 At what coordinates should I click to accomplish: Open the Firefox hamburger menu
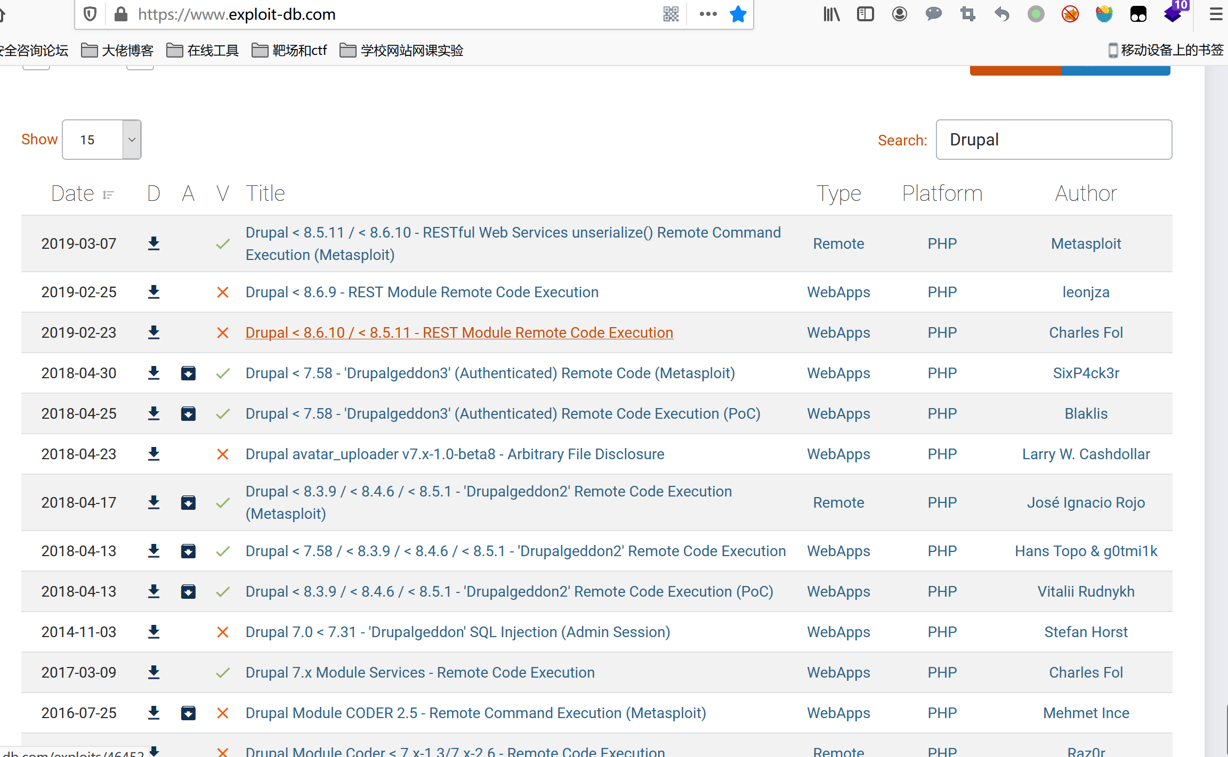[1216, 14]
